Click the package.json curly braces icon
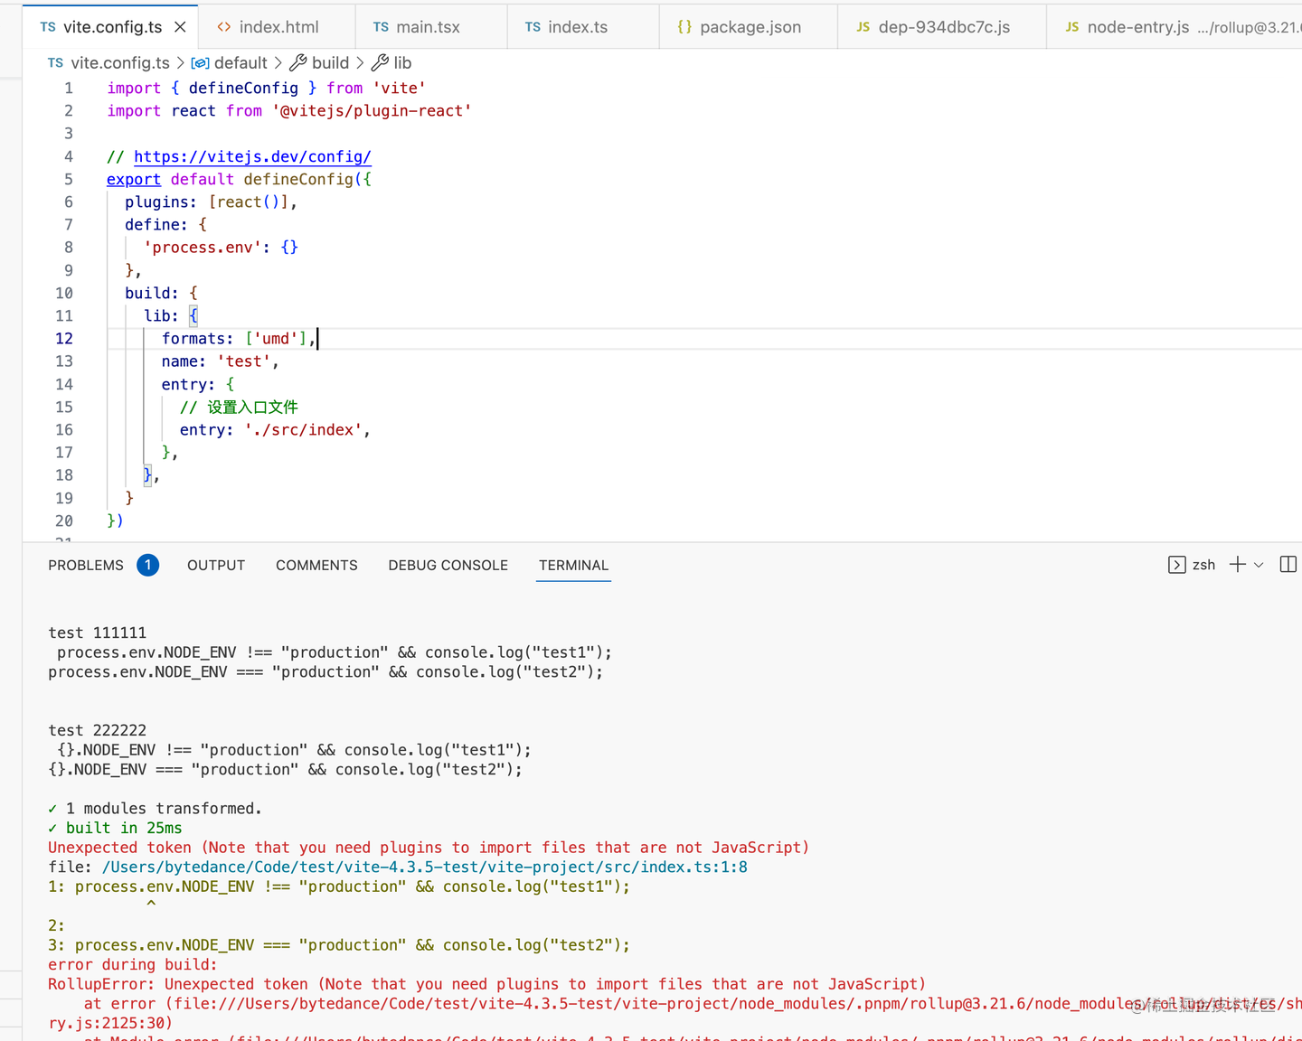 tap(684, 27)
